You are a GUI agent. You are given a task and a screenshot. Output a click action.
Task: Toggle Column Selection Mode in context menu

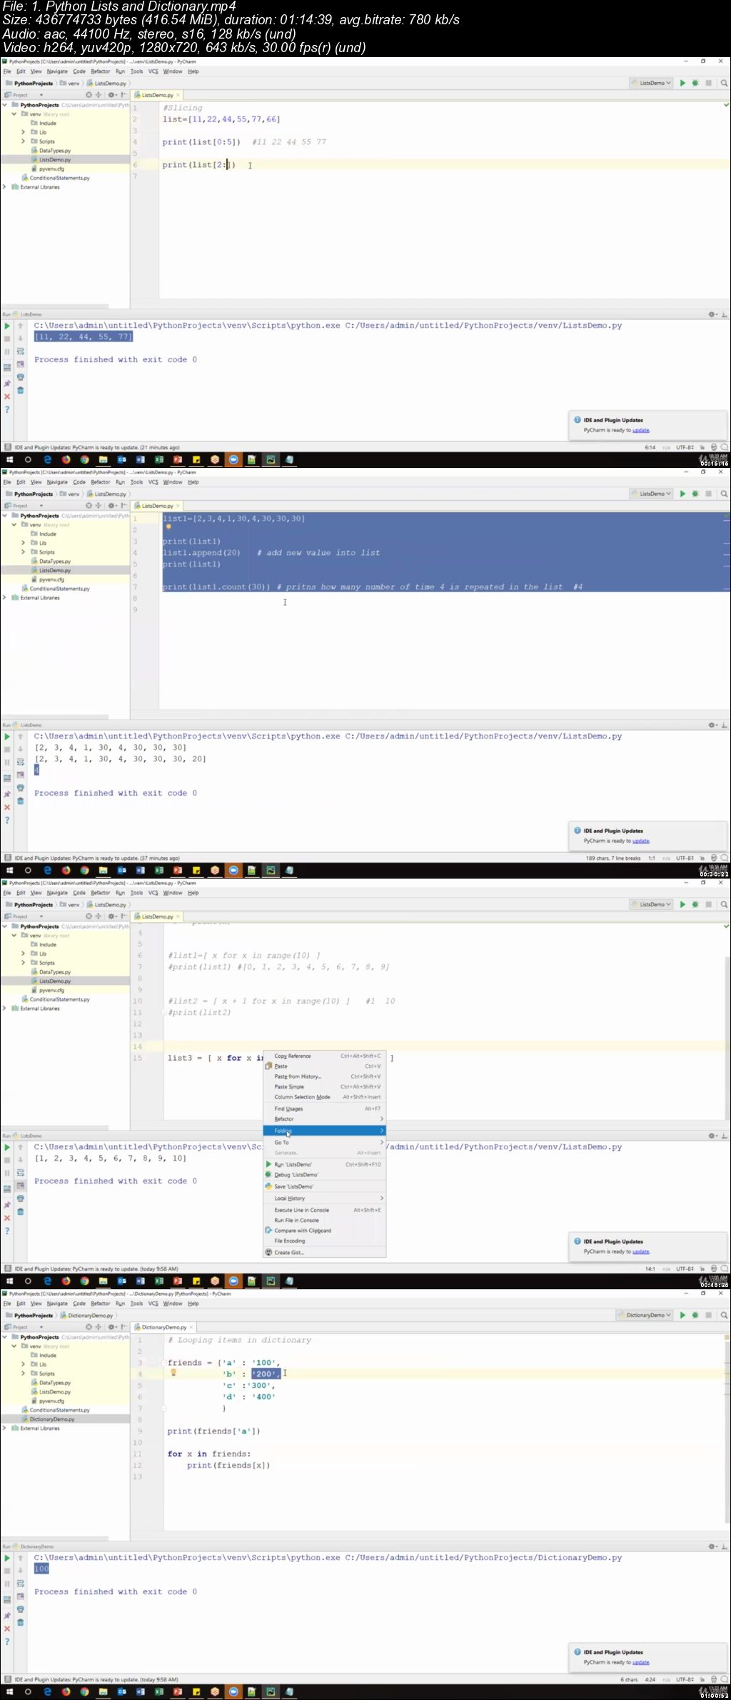coord(325,1097)
